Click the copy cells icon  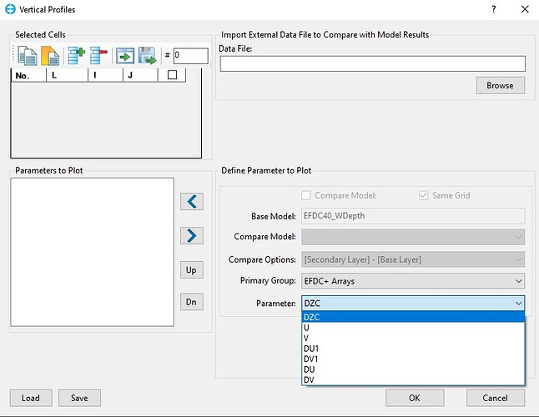click(28, 56)
